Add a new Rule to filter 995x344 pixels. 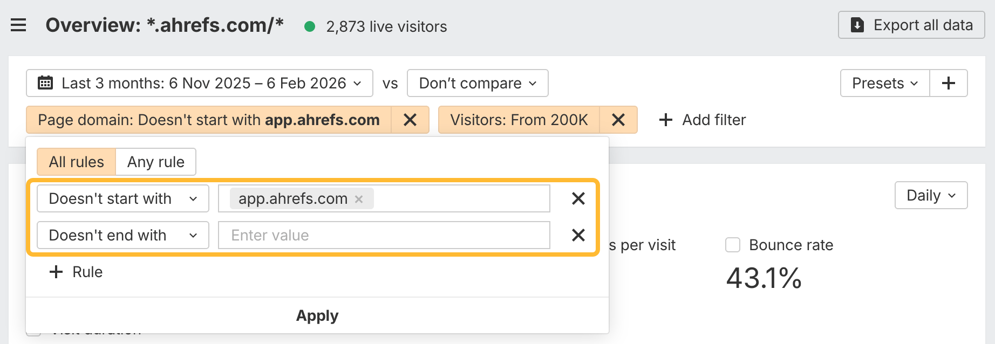tap(76, 272)
